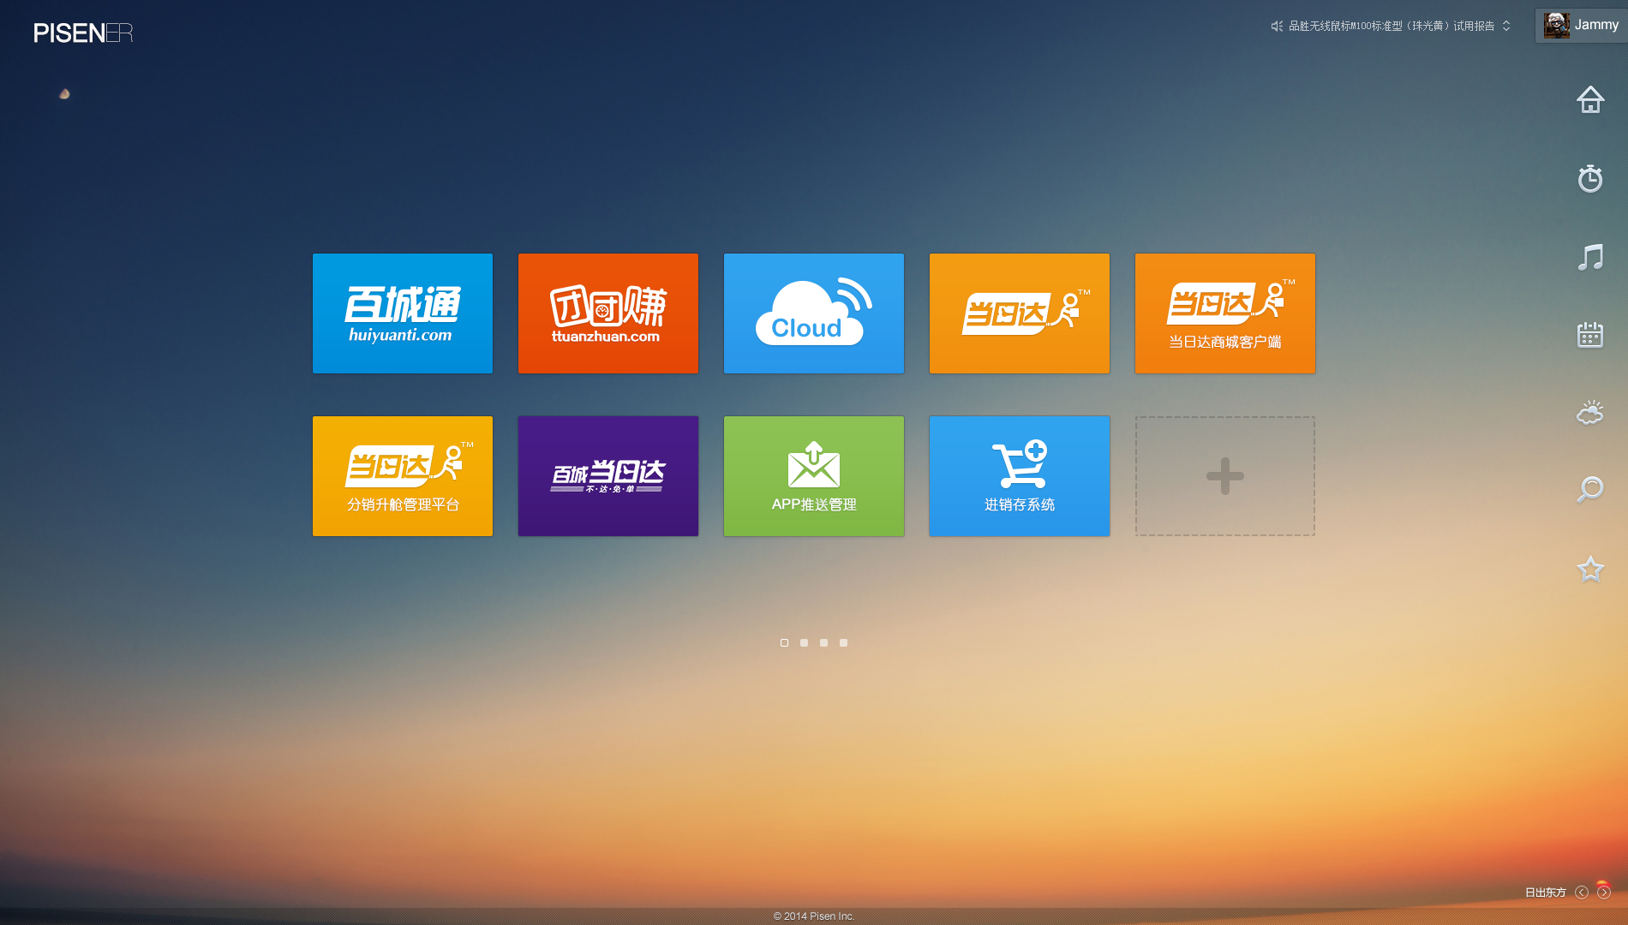The height and width of the screenshot is (925, 1628).
Task: Open the 百城通 huiyuanti.com tile
Action: pyautogui.click(x=403, y=313)
